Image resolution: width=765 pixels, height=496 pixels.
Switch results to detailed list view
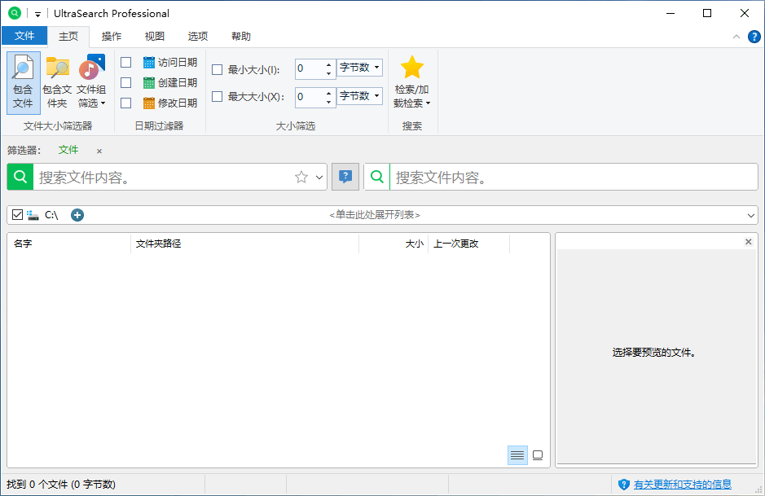click(517, 454)
